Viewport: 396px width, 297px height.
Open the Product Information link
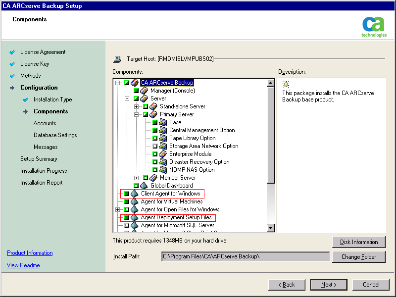tap(30, 253)
